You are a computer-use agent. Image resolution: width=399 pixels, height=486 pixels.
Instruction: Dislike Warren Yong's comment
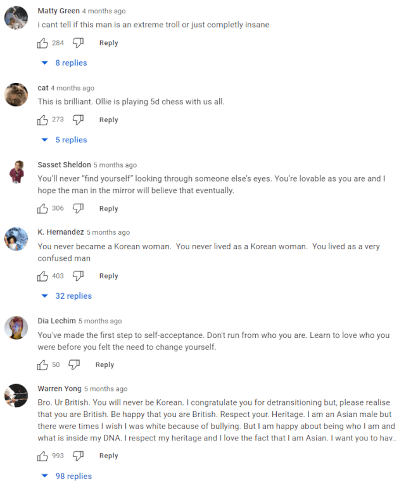click(x=78, y=456)
